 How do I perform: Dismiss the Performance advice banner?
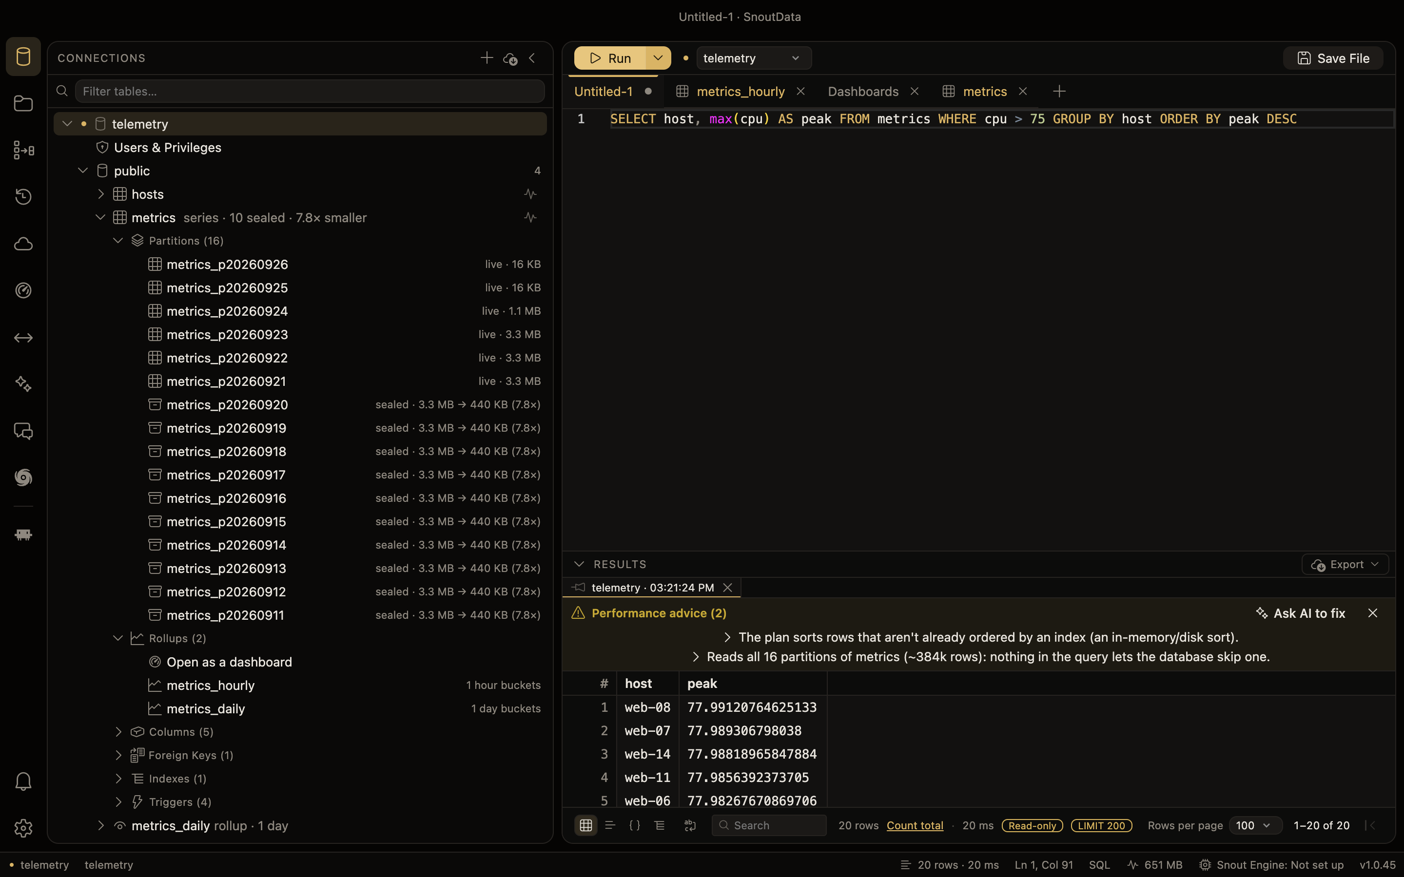(x=1373, y=613)
